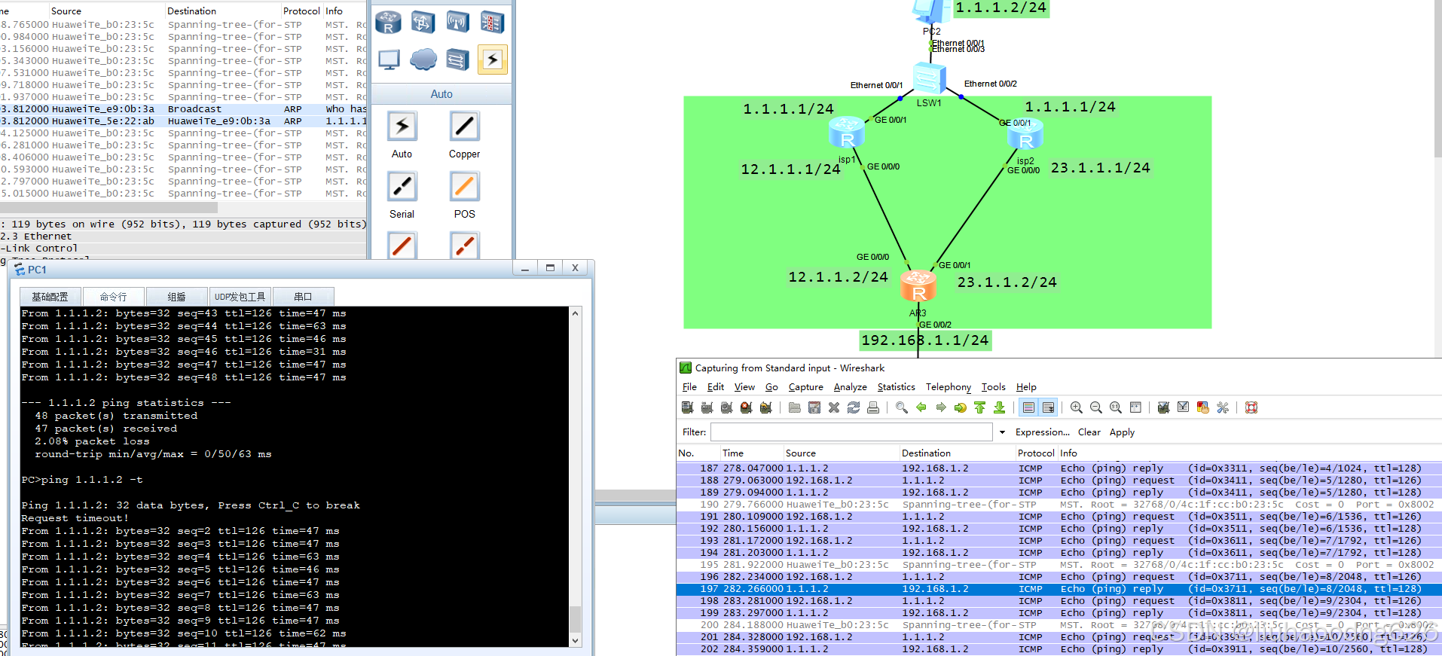Click the isp2 router in topology

1025,134
